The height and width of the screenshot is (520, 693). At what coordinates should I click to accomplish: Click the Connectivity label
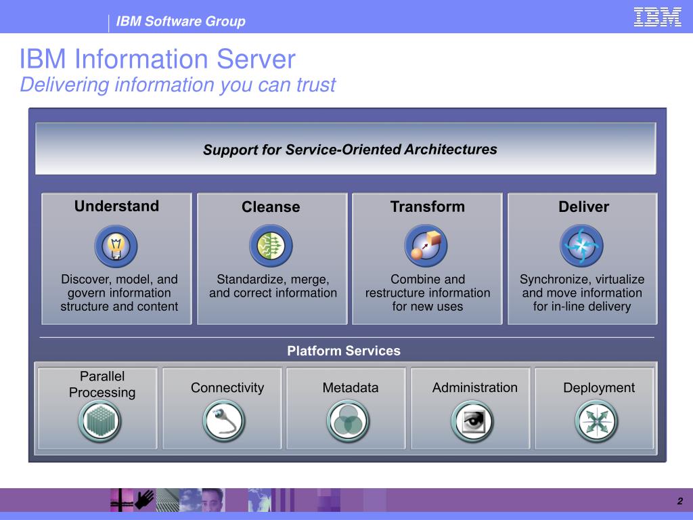pos(227,387)
